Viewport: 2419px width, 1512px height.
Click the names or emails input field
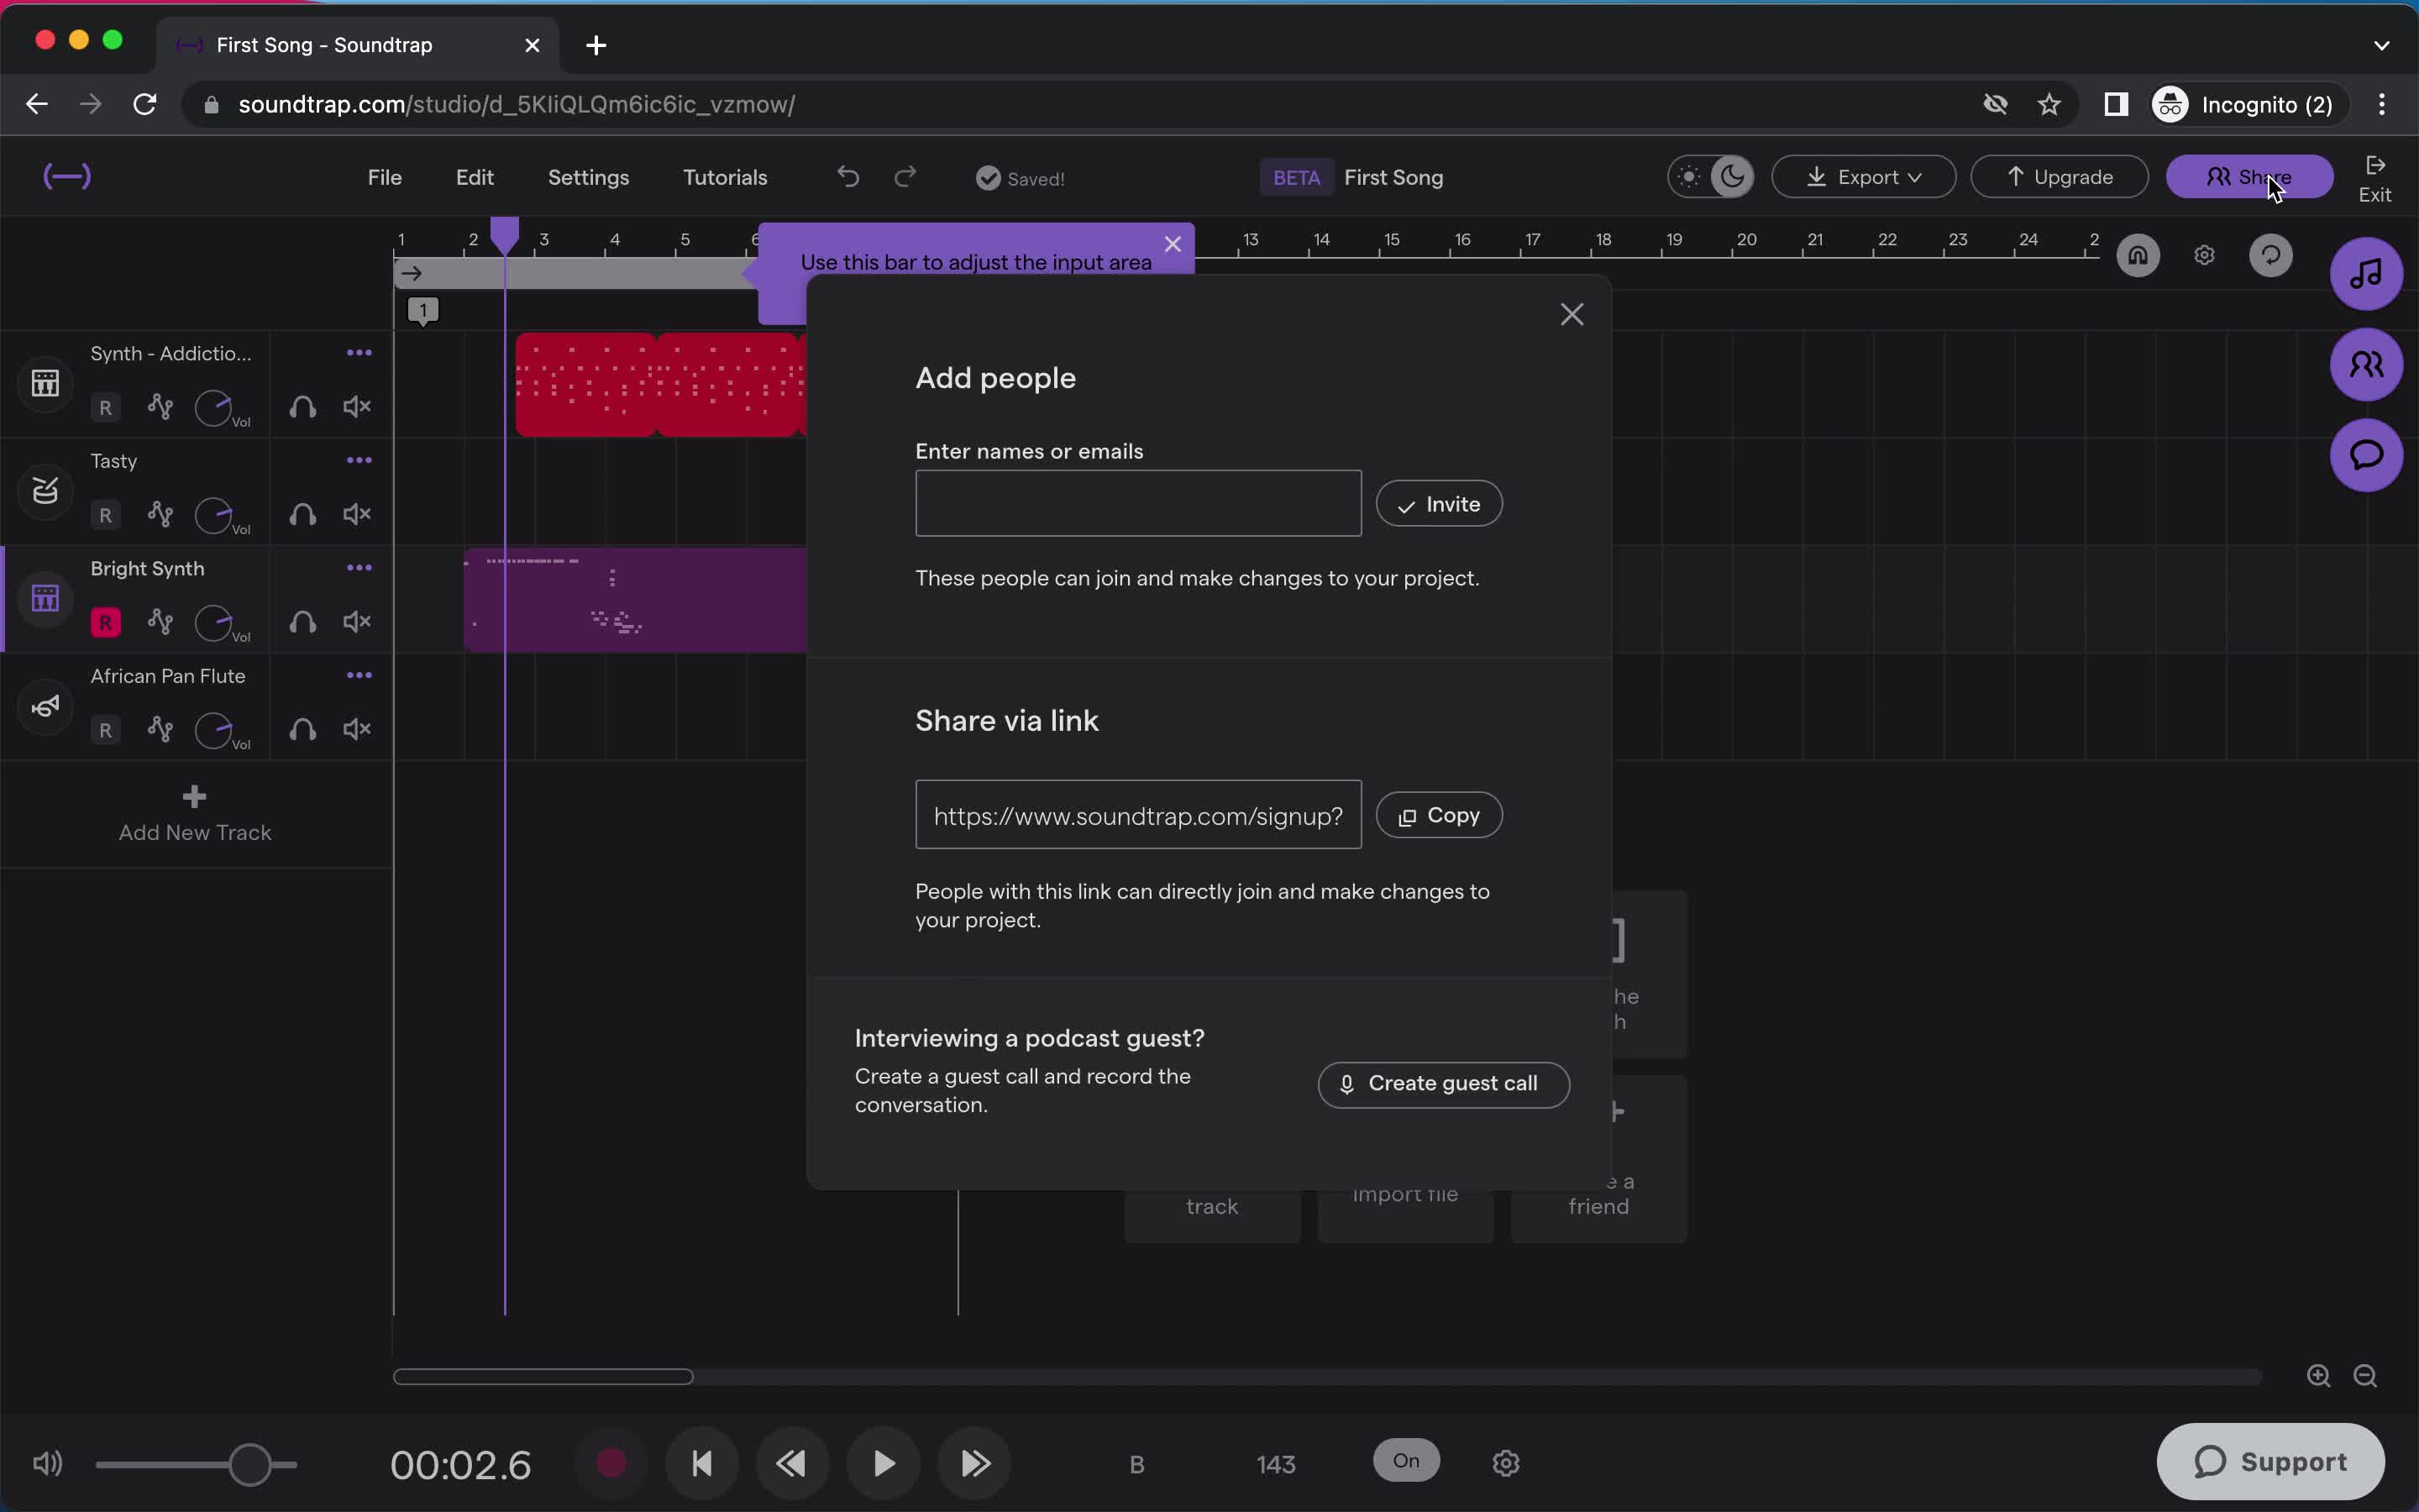(x=1139, y=503)
